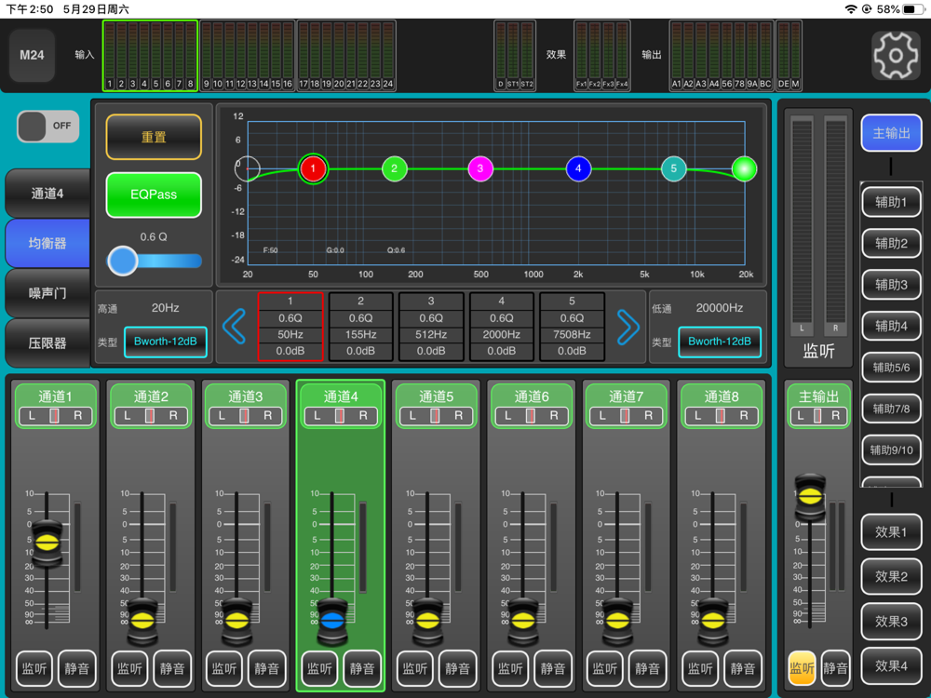Toggle the EQPass bypass button
The height and width of the screenshot is (698, 931).
154,195
